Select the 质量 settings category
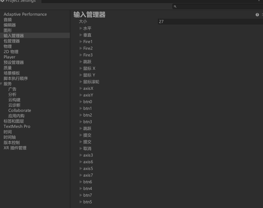263x208 pixels. click(8, 68)
